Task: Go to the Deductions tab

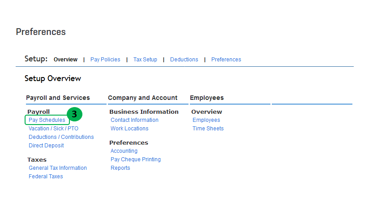Action: pyautogui.click(x=184, y=60)
